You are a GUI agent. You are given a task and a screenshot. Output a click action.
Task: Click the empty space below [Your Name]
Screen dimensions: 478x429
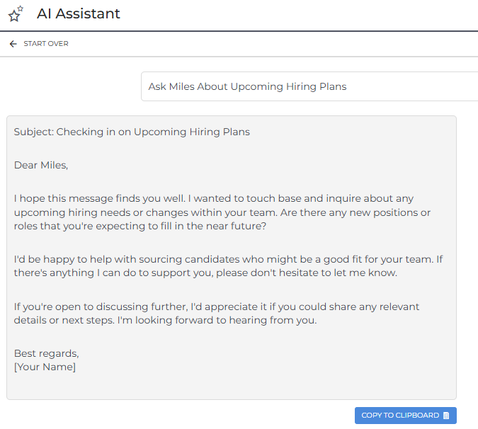(x=231, y=386)
